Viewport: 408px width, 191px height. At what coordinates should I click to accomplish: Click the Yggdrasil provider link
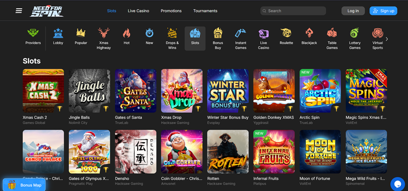point(261,122)
